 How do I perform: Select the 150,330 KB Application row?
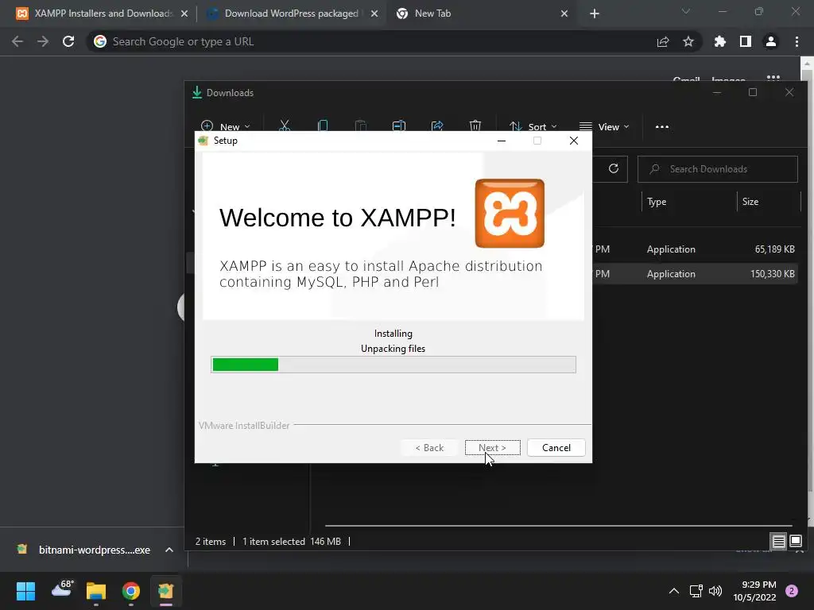tap(695, 274)
